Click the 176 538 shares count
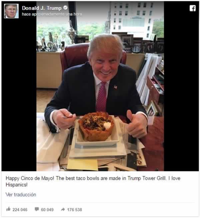This screenshot has width=200, height=218. pyautogui.click(x=75, y=210)
